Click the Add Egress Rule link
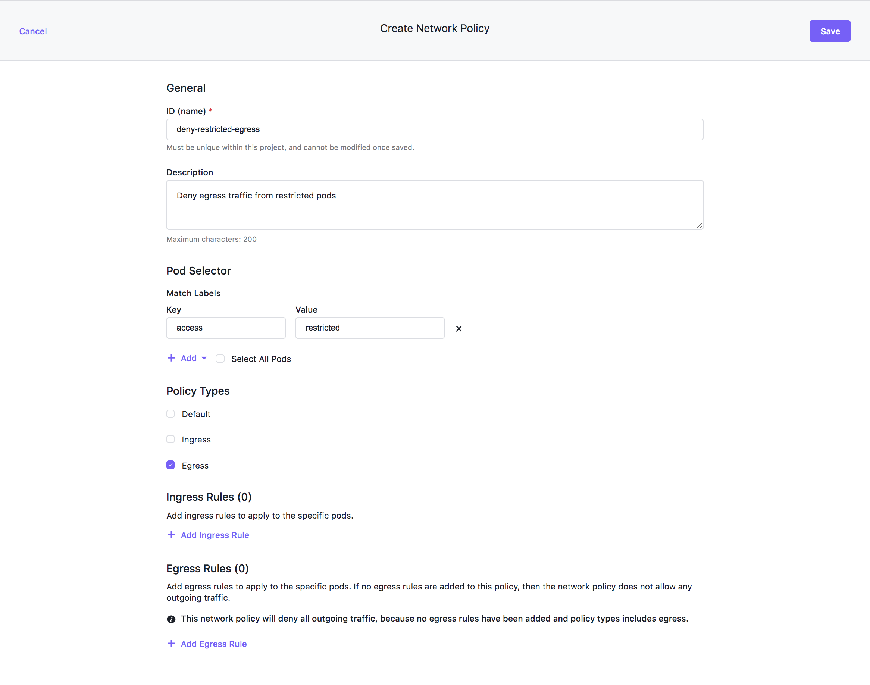The height and width of the screenshot is (685, 870). pos(214,644)
